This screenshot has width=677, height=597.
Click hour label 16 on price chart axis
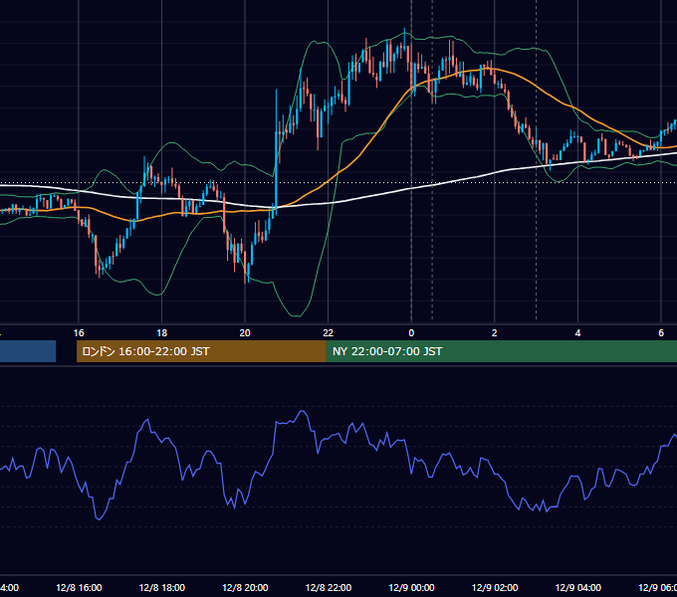click(79, 333)
